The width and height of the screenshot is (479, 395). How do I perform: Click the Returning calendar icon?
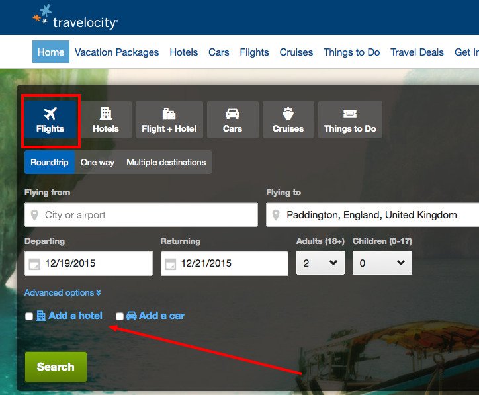click(170, 264)
